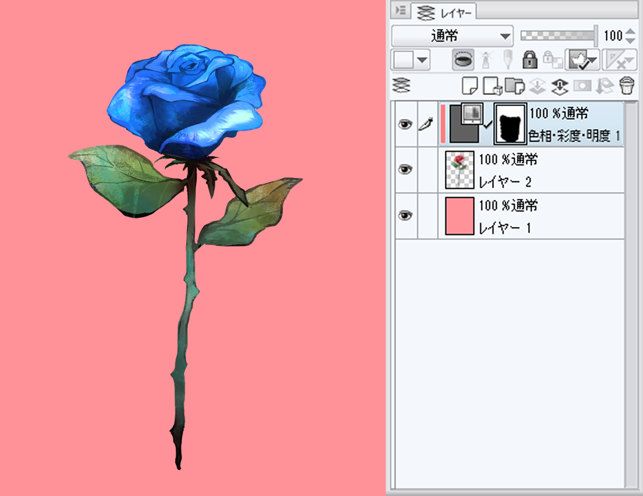
Task: Select the レイヤー palette tab
Action: 444,12
